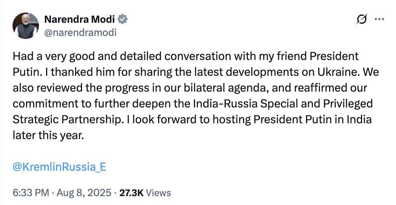Click the 27.3K view count
This screenshot has height=205, width=396.
click(x=131, y=193)
